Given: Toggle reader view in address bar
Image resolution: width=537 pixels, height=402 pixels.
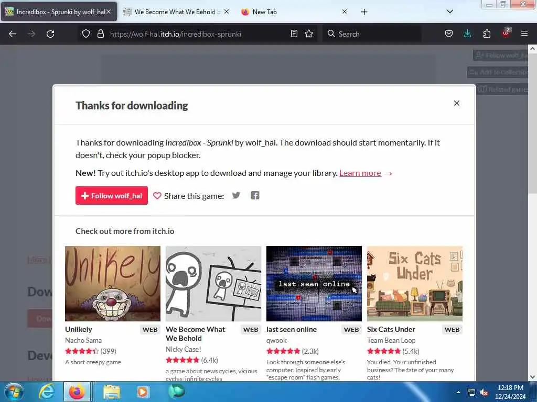Looking at the screenshot, I should 294,34.
